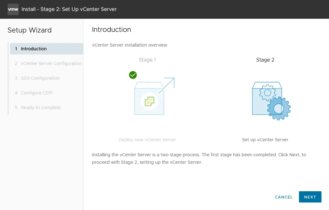Click the Set up vCenter Server caption
This screenshot has height=210, width=329.
point(265,140)
